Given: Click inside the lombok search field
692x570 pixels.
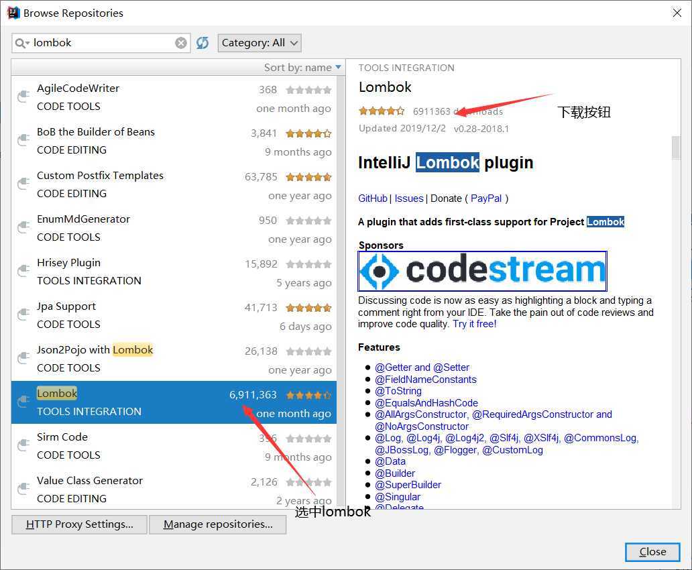Looking at the screenshot, I should tap(101, 43).
